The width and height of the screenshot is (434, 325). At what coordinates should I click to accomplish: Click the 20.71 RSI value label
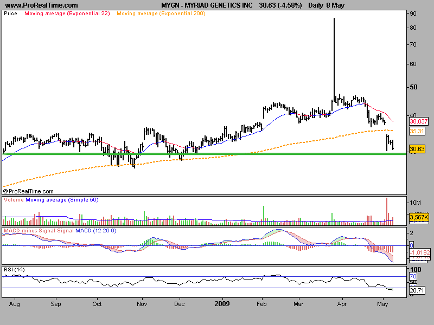tap(417, 290)
